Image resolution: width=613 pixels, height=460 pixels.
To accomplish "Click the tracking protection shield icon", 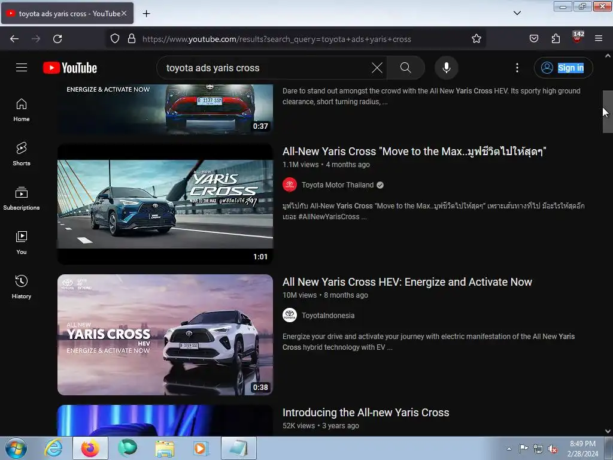I will [x=114, y=39].
